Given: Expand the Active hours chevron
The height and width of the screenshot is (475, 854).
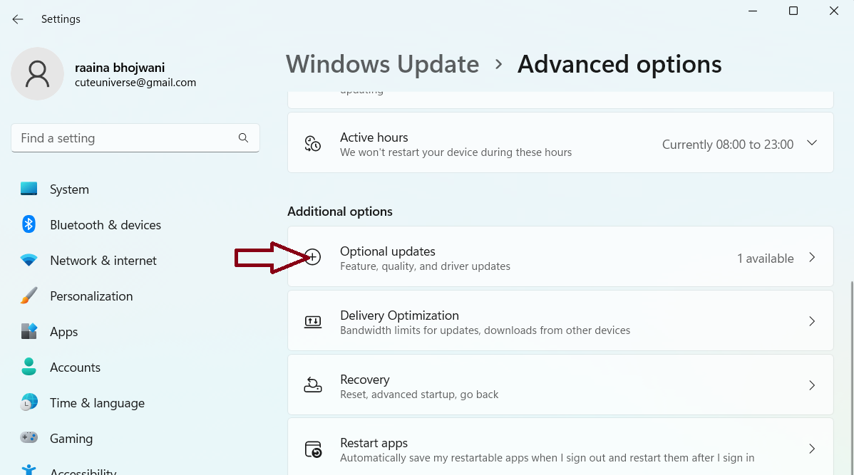Looking at the screenshot, I should click(x=811, y=143).
